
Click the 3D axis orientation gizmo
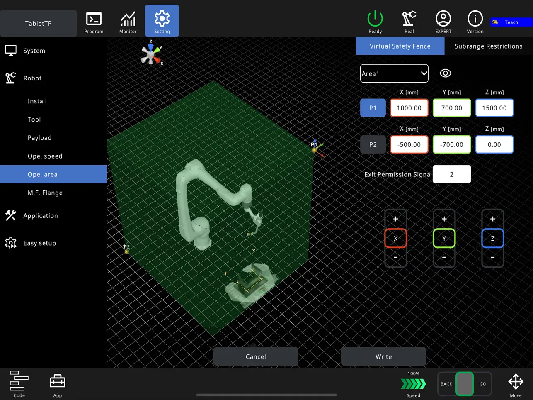click(151, 53)
